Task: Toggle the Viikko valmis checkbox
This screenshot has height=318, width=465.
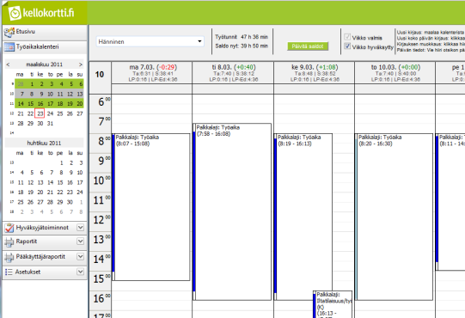Action: pyautogui.click(x=347, y=37)
